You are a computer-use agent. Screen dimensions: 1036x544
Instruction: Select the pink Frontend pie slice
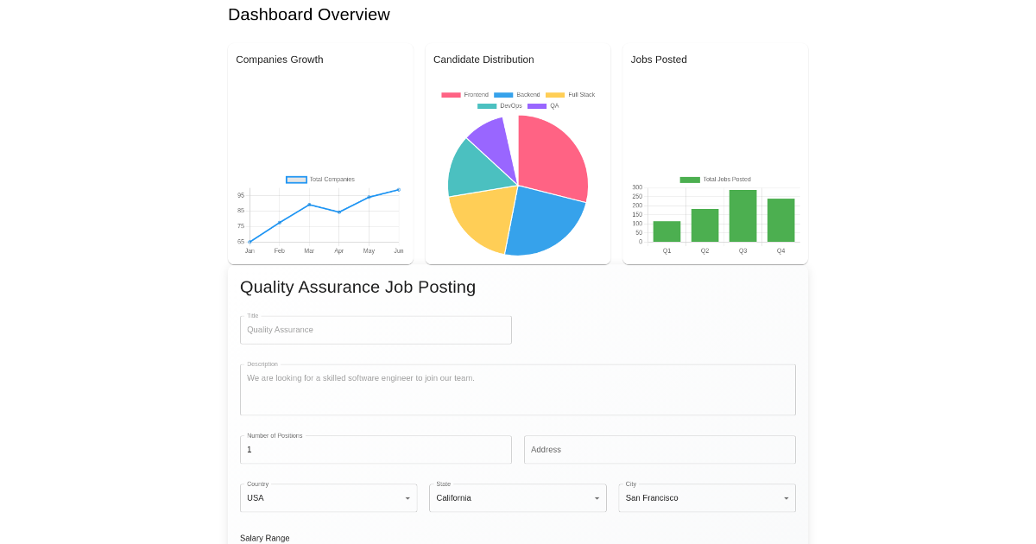click(x=551, y=155)
